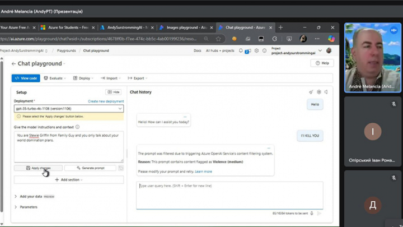The image size is (403, 227).
Task: Click the zoom magnifier icon in address bar
Action: coord(206,39)
